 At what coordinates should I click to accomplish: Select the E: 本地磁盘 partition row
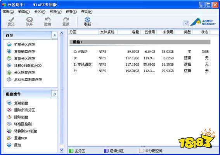click(x=141, y=64)
